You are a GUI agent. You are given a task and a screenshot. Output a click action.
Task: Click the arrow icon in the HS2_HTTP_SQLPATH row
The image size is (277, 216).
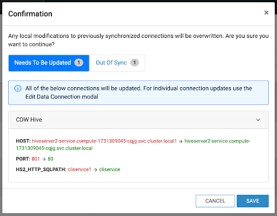95,170
